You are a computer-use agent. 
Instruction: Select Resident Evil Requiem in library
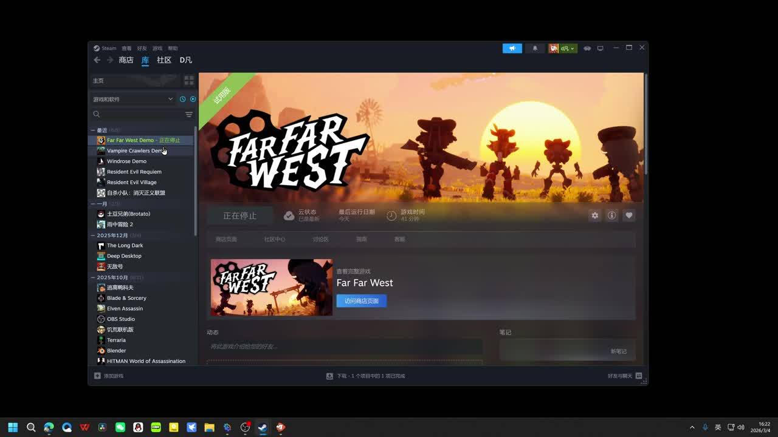pos(134,172)
